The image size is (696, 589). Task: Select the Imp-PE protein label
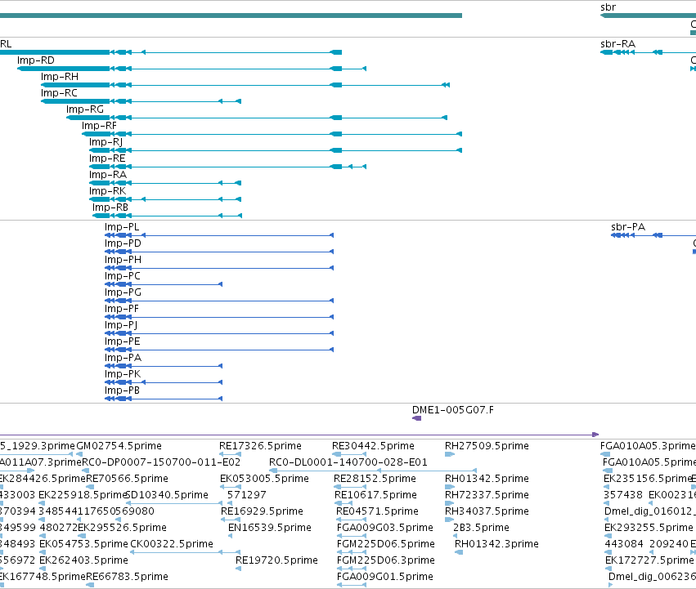(122, 341)
